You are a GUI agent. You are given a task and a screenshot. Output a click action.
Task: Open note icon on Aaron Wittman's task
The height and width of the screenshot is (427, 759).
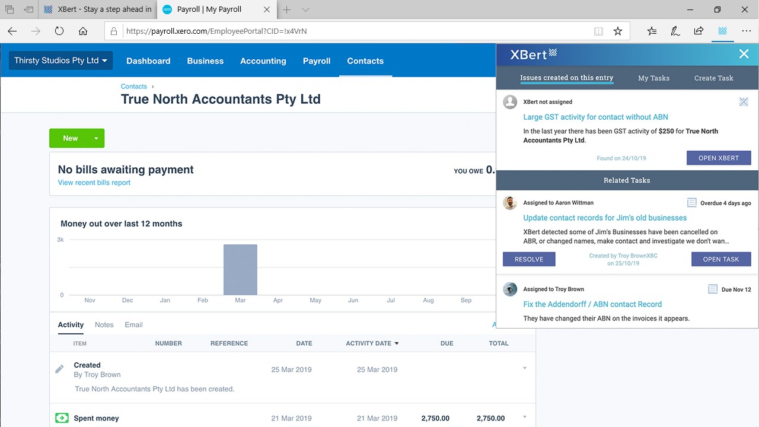click(691, 203)
